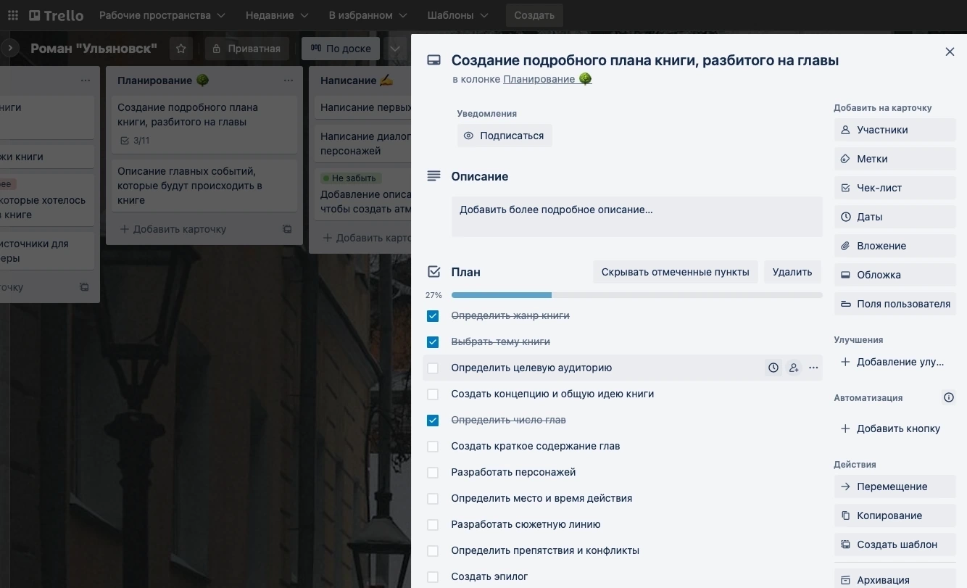Open the Недавние menu
Screen dimensions: 967x588
coord(276,15)
